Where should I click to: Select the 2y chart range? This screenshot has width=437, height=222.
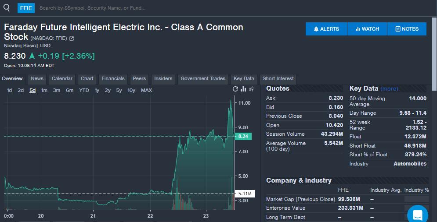(x=108, y=90)
